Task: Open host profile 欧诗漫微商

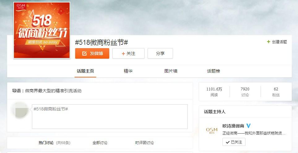Action: 233,126
